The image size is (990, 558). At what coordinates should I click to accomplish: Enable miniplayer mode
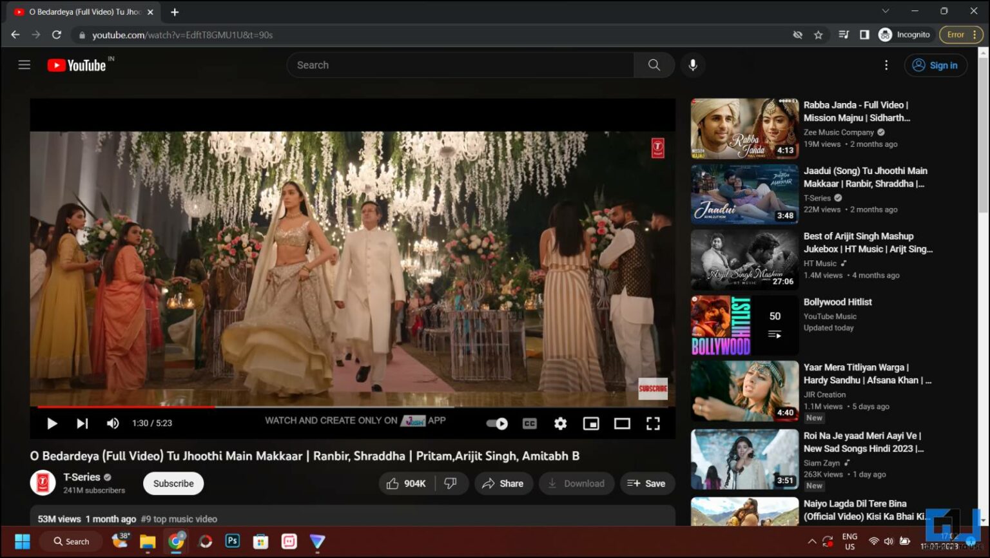[591, 423]
